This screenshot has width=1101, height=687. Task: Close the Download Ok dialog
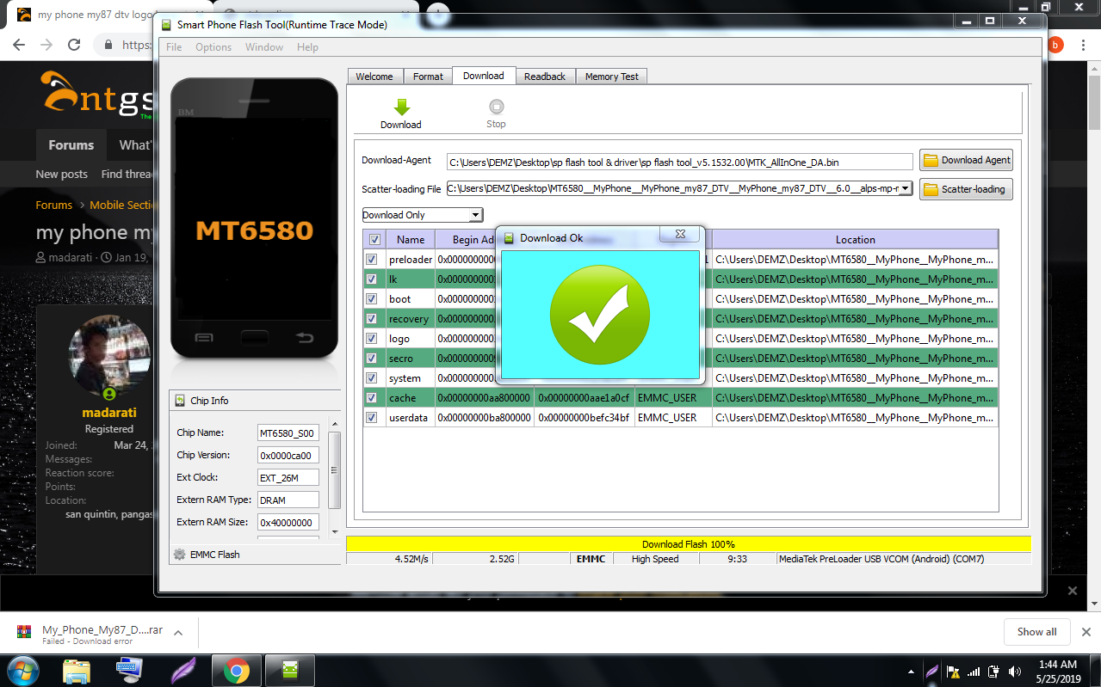pyautogui.click(x=680, y=234)
